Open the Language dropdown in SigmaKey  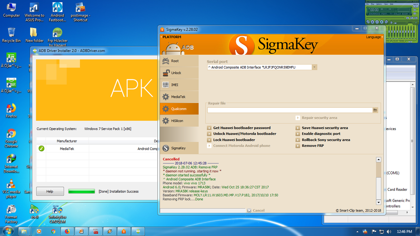point(374,37)
